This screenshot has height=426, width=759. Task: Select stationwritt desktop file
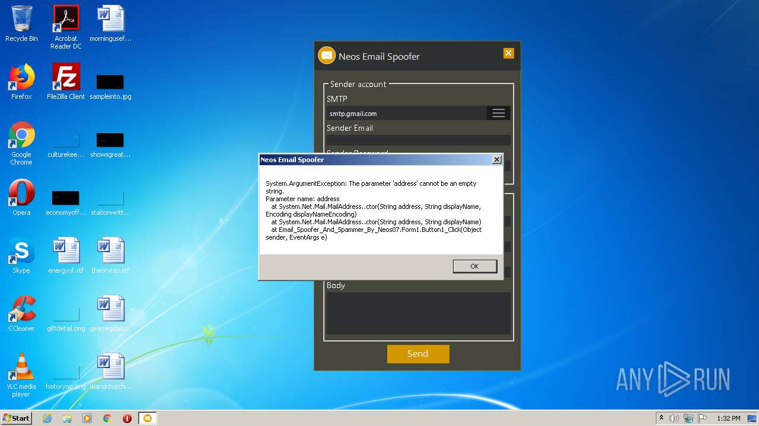(110, 204)
